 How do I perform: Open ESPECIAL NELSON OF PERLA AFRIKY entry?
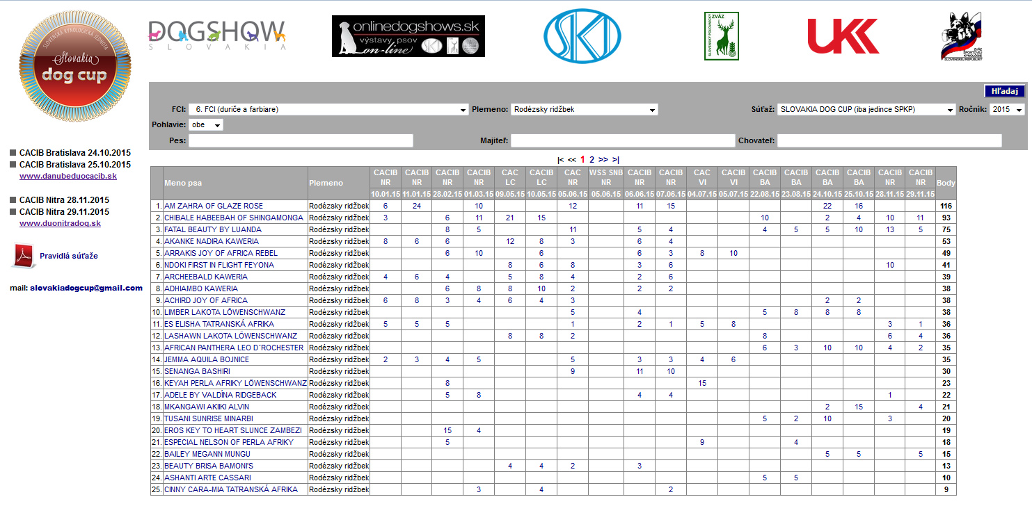tap(229, 442)
